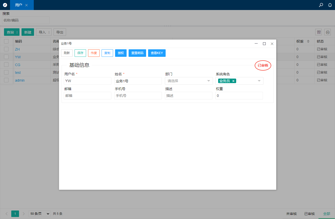Go to next page arrow
The image size is (335, 219).
coord(24,214)
